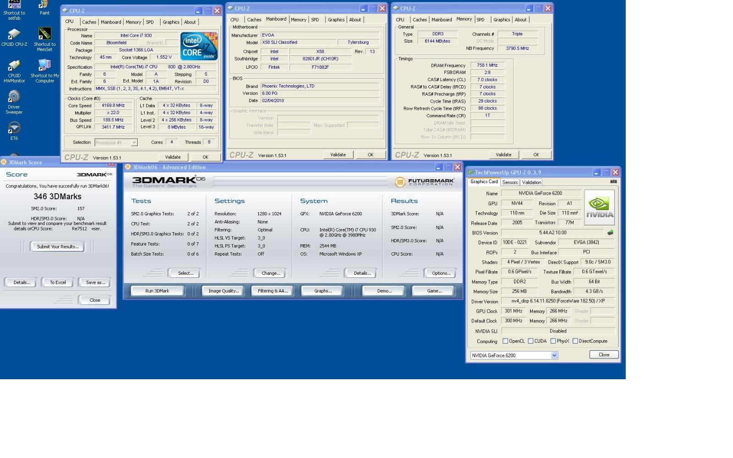
Task: Click the Demo button
Action: (384, 291)
